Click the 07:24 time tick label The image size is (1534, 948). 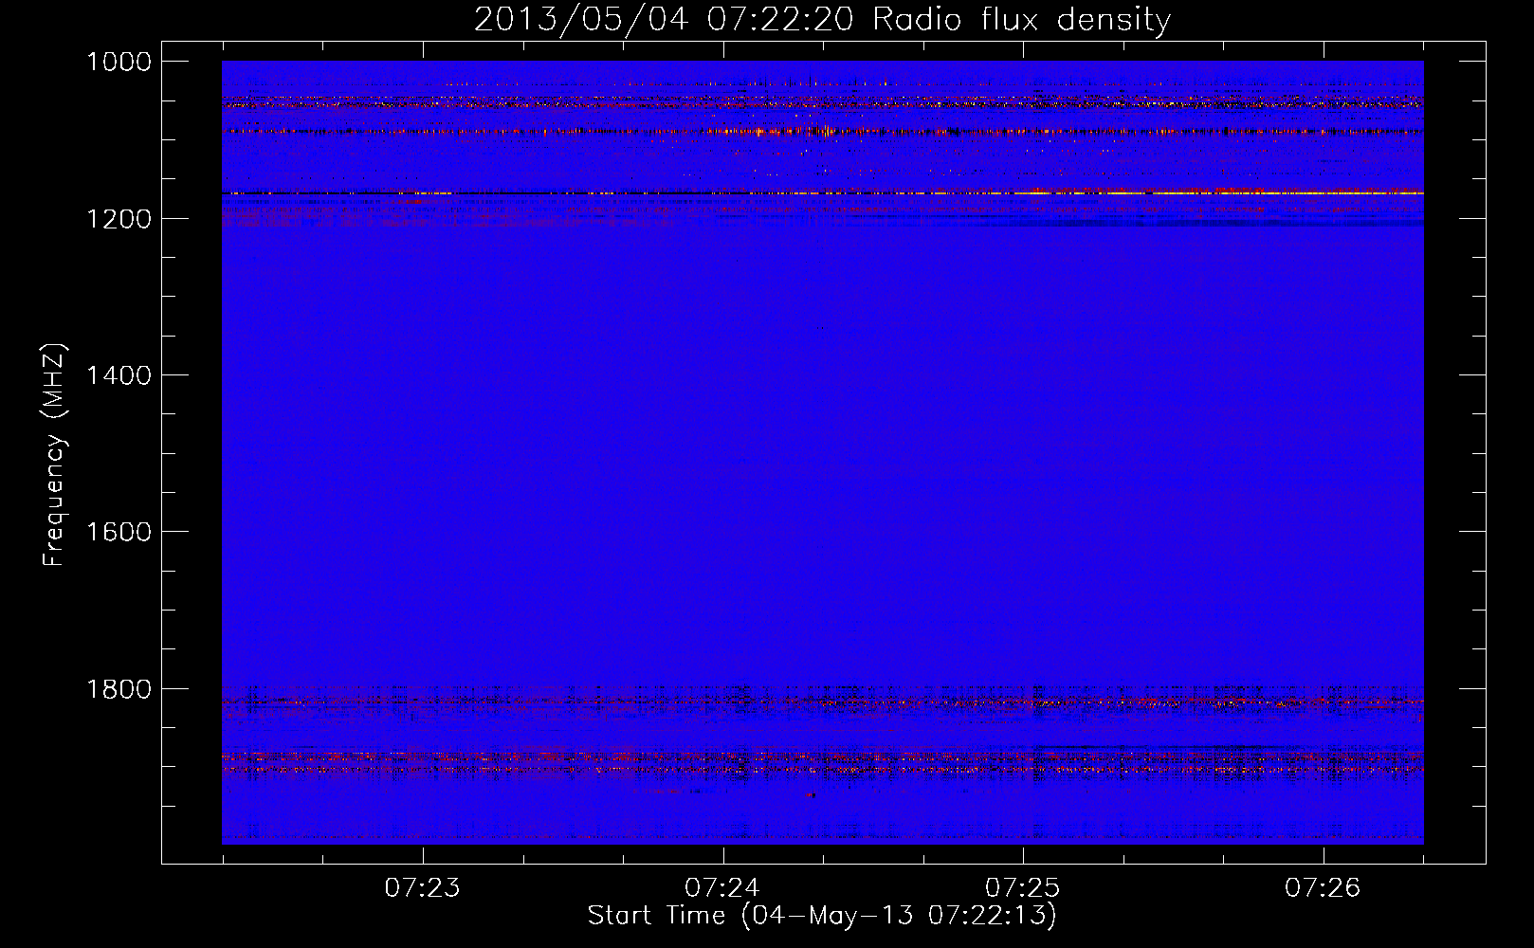tap(723, 887)
